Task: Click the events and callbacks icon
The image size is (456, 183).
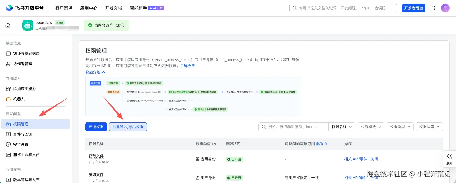Action: (x=8, y=134)
